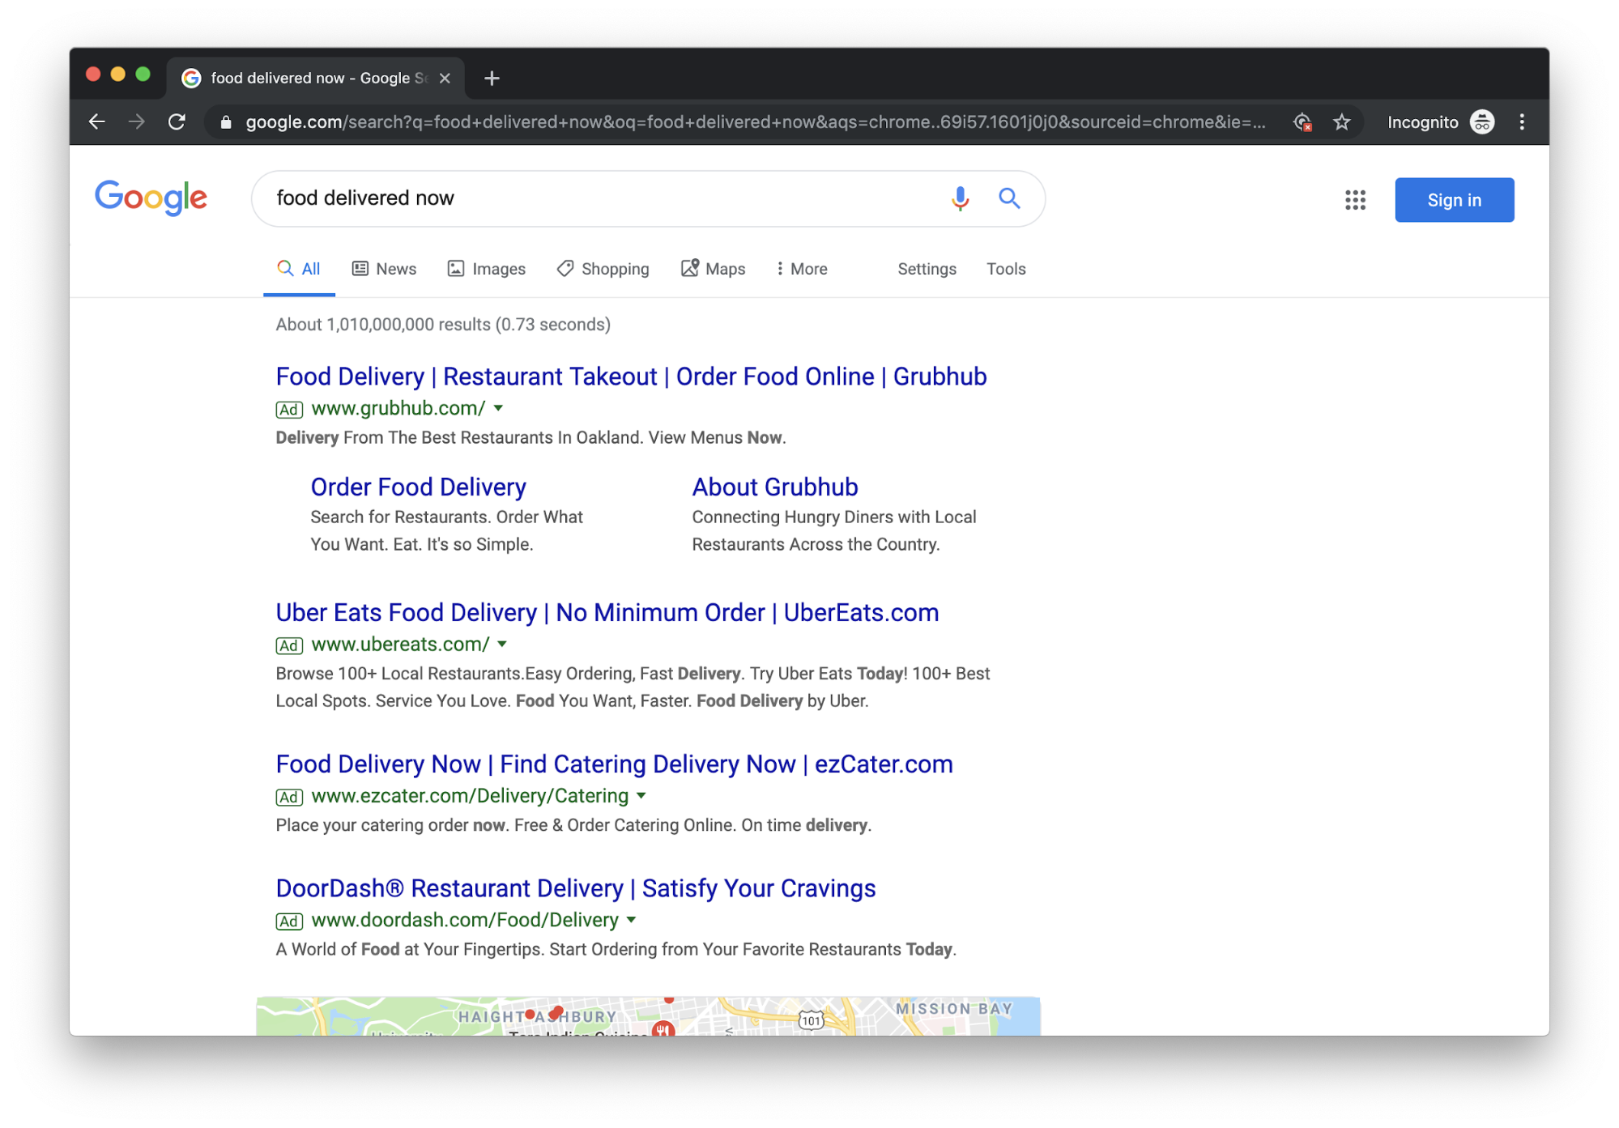This screenshot has width=1619, height=1128.
Task: Switch to the News tab
Action: pos(384,269)
